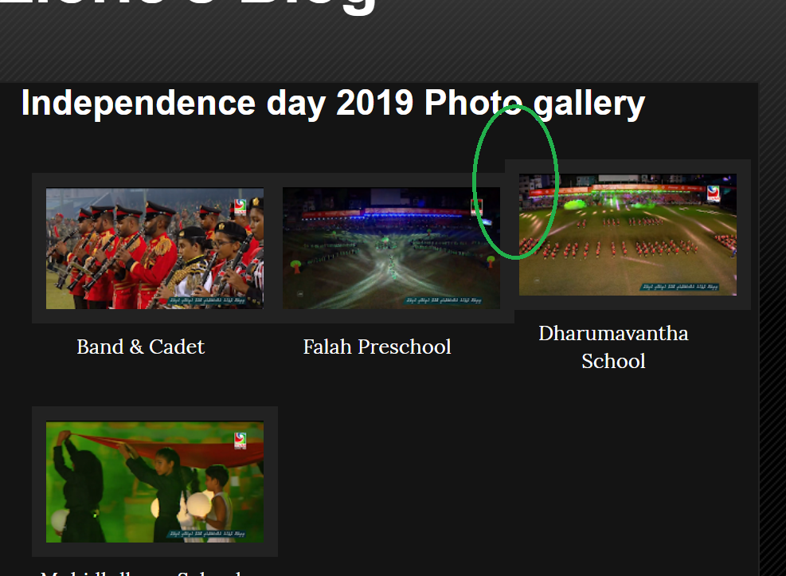The height and width of the screenshot is (576, 786).
Task: Click the cut-off caption under the bottom thumbnail
Action: 141,573
